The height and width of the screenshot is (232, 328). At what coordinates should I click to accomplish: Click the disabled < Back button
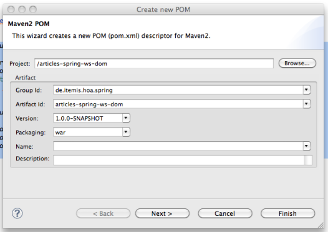click(103, 213)
